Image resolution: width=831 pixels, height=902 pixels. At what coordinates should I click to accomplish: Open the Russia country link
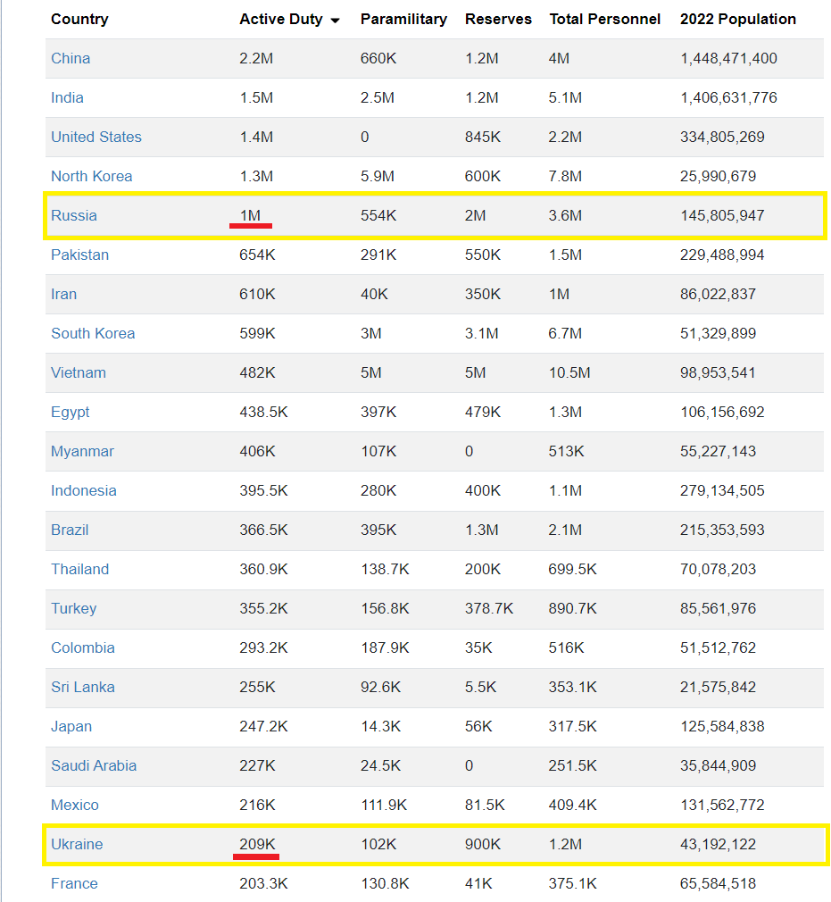(x=73, y=216)
